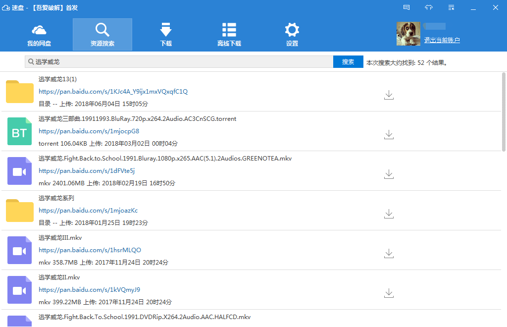The height and width of the screenshot is (327, 507).
Task: Download the 逃学威龙三部曲 torrent file
Action: coord(389,135)
